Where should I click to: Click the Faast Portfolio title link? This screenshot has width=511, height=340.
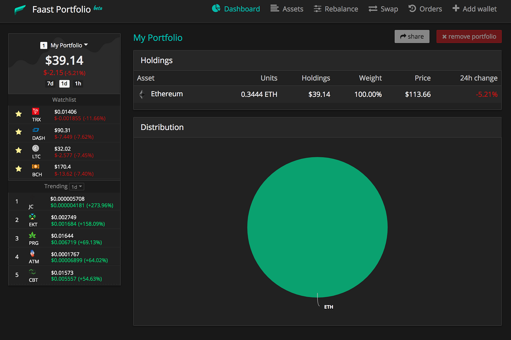[x=62, y=10]
